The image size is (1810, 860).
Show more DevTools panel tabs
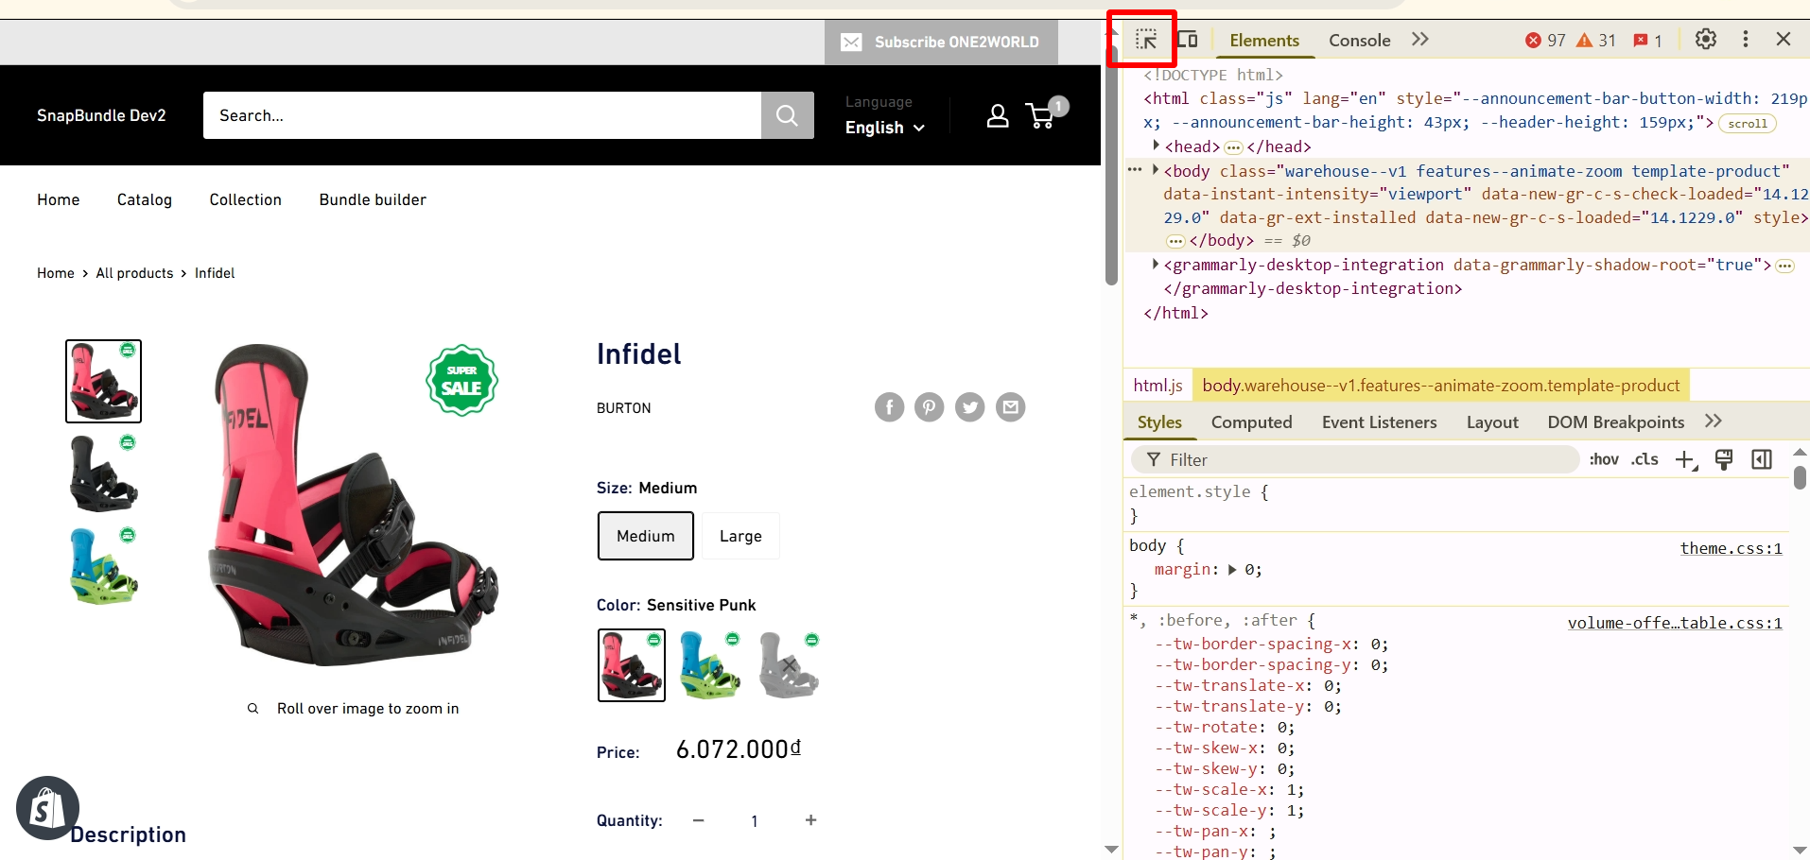click(x=1419, y=40)
